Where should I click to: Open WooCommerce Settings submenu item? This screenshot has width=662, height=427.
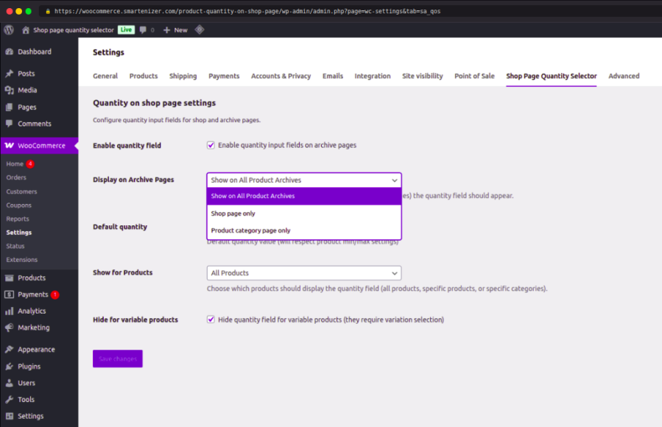[x=18, y=233]
